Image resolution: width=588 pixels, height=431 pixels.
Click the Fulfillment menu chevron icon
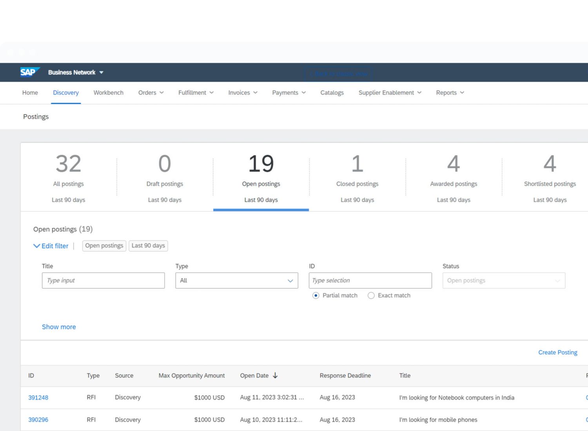211,93
